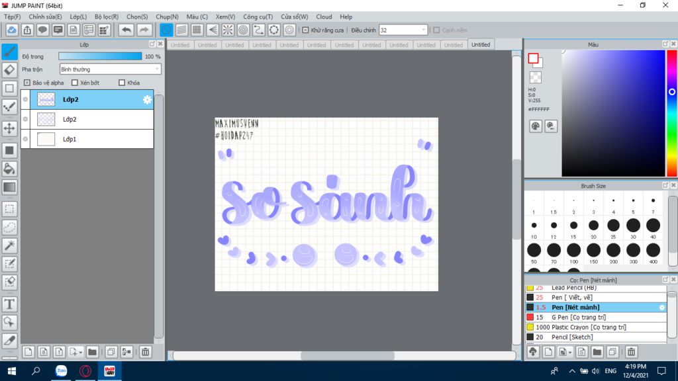
Task: Open the Chỉnh sửa(E) menu
Action: click(x=46, y=17)
